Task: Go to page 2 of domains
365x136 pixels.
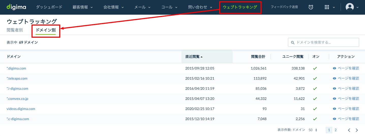Action: [336, 130]
